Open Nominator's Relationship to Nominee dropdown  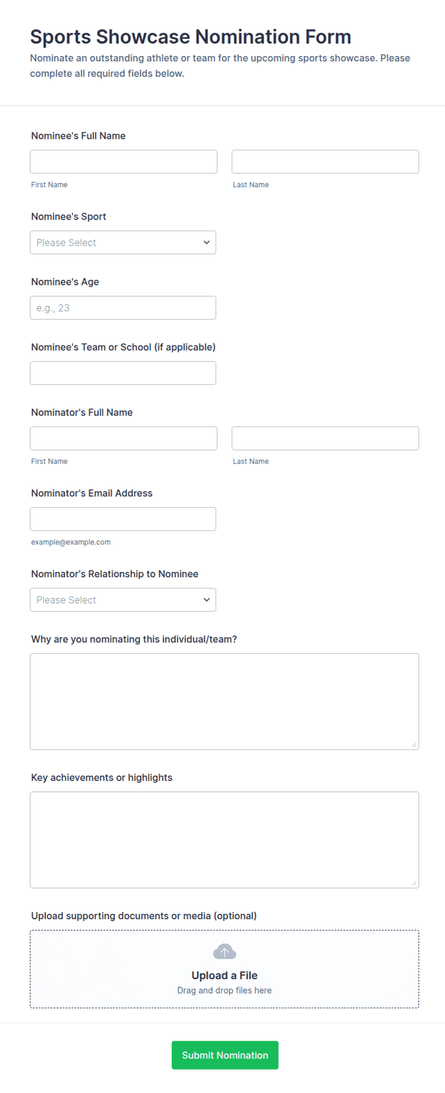123,599
